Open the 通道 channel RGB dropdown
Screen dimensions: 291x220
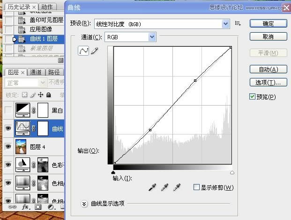point(151,37)
